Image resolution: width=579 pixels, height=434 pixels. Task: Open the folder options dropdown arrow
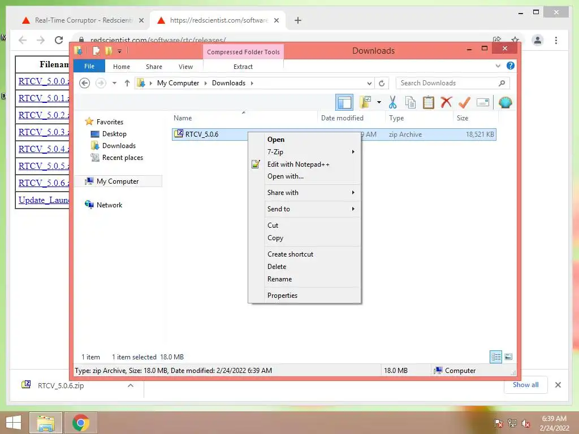point(379,102)
